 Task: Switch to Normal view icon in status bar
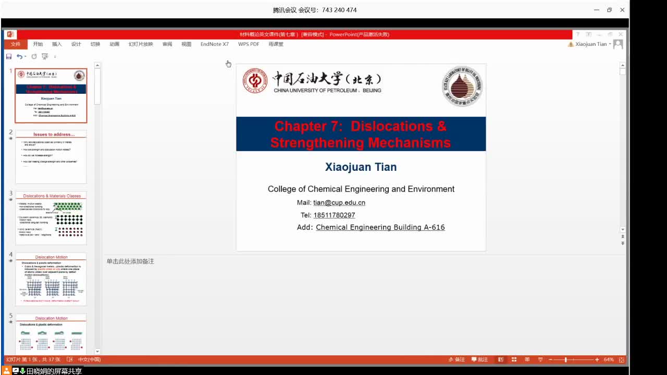tap(501, 359)
